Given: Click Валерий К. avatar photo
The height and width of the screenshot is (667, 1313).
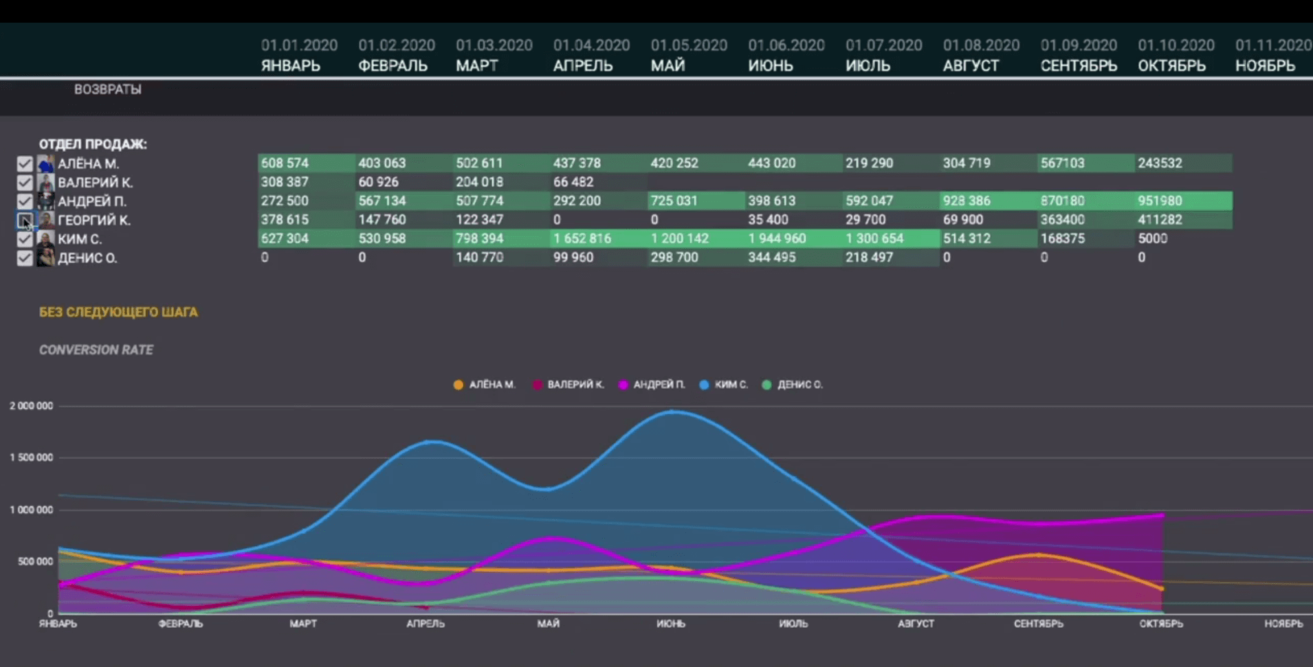Looking at the screenshot, I should [x=45, y=182].
